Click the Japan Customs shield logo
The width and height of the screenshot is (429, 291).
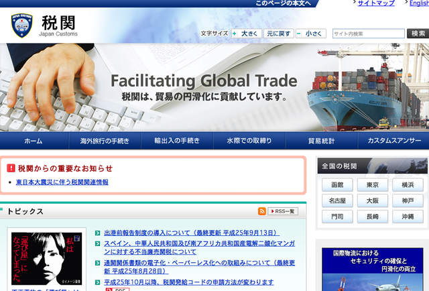click(22, 25)
